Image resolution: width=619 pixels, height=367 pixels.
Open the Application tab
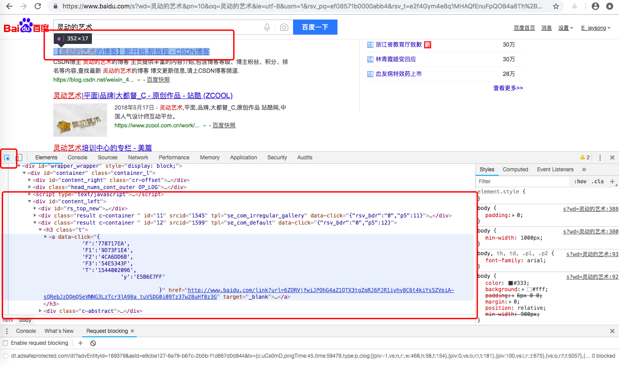[244, 158]
